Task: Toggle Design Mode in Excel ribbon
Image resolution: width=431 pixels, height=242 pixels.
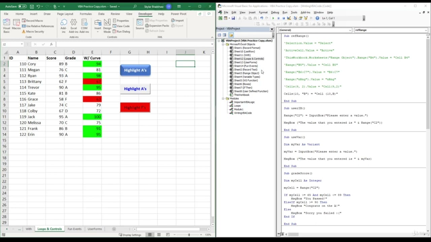Action: (x=107, y=26)
